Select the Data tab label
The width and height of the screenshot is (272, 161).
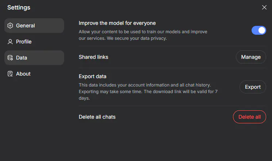[x=22, y=58]
